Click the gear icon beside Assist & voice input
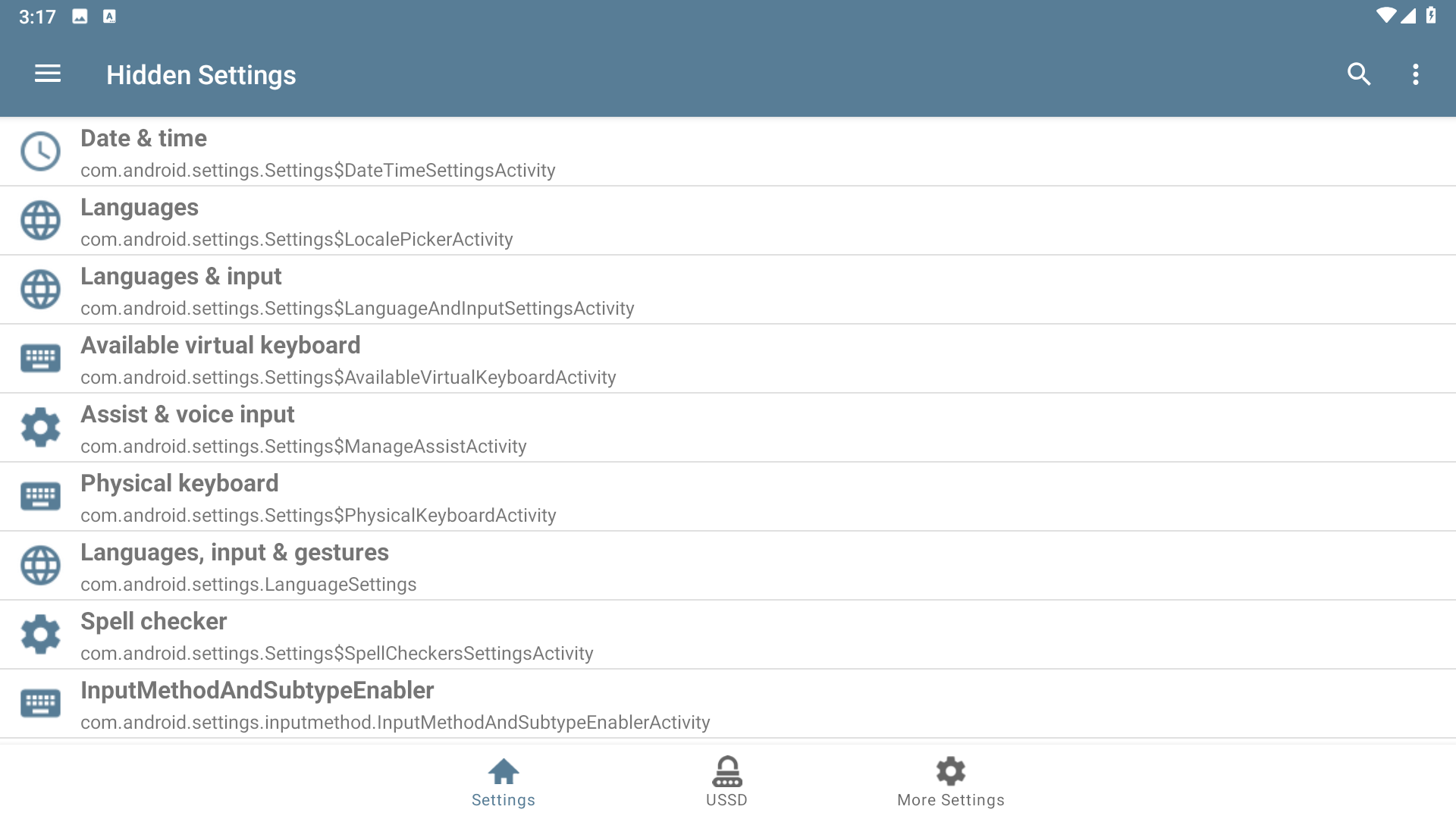This screenshot has width=1456, height=819. [40, 428]
